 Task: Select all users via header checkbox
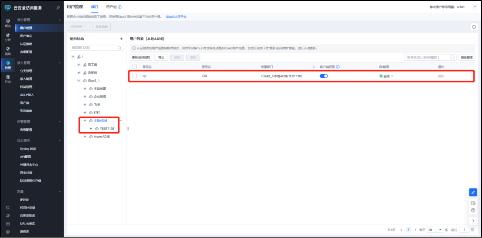pos(135,67)
